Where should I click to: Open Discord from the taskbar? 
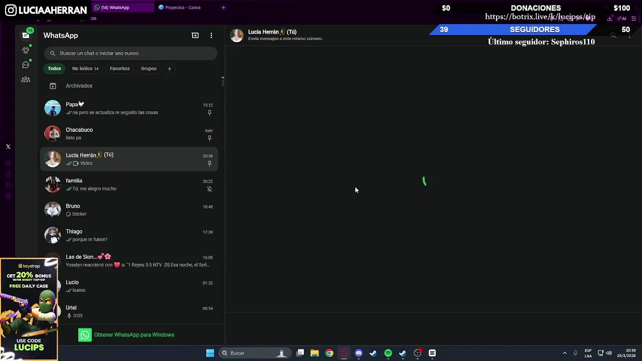[359, 353]
